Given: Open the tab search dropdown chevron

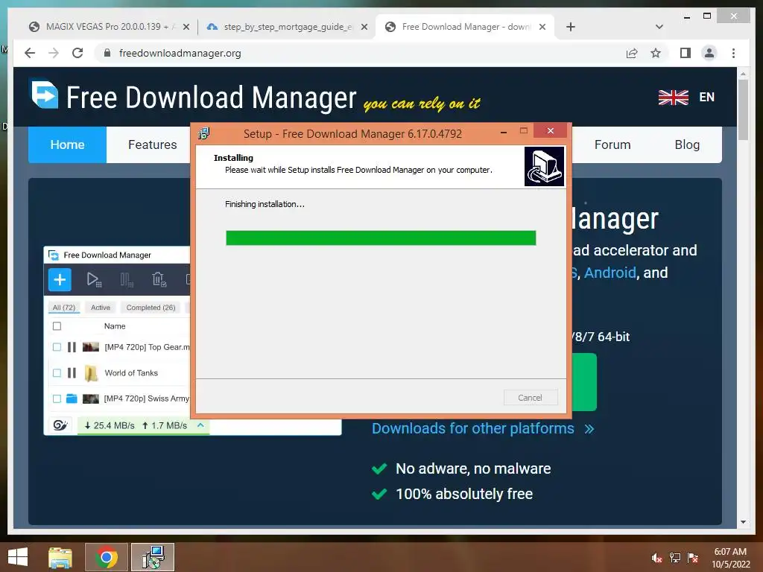Looking at the screenshot, I should click(659, 27).
